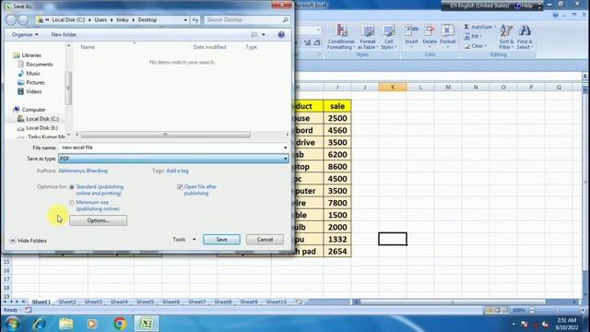Open Cell Styles gallery
This screenshot has height=332, width=590.
pyautogui.click(x=389, y=37)
